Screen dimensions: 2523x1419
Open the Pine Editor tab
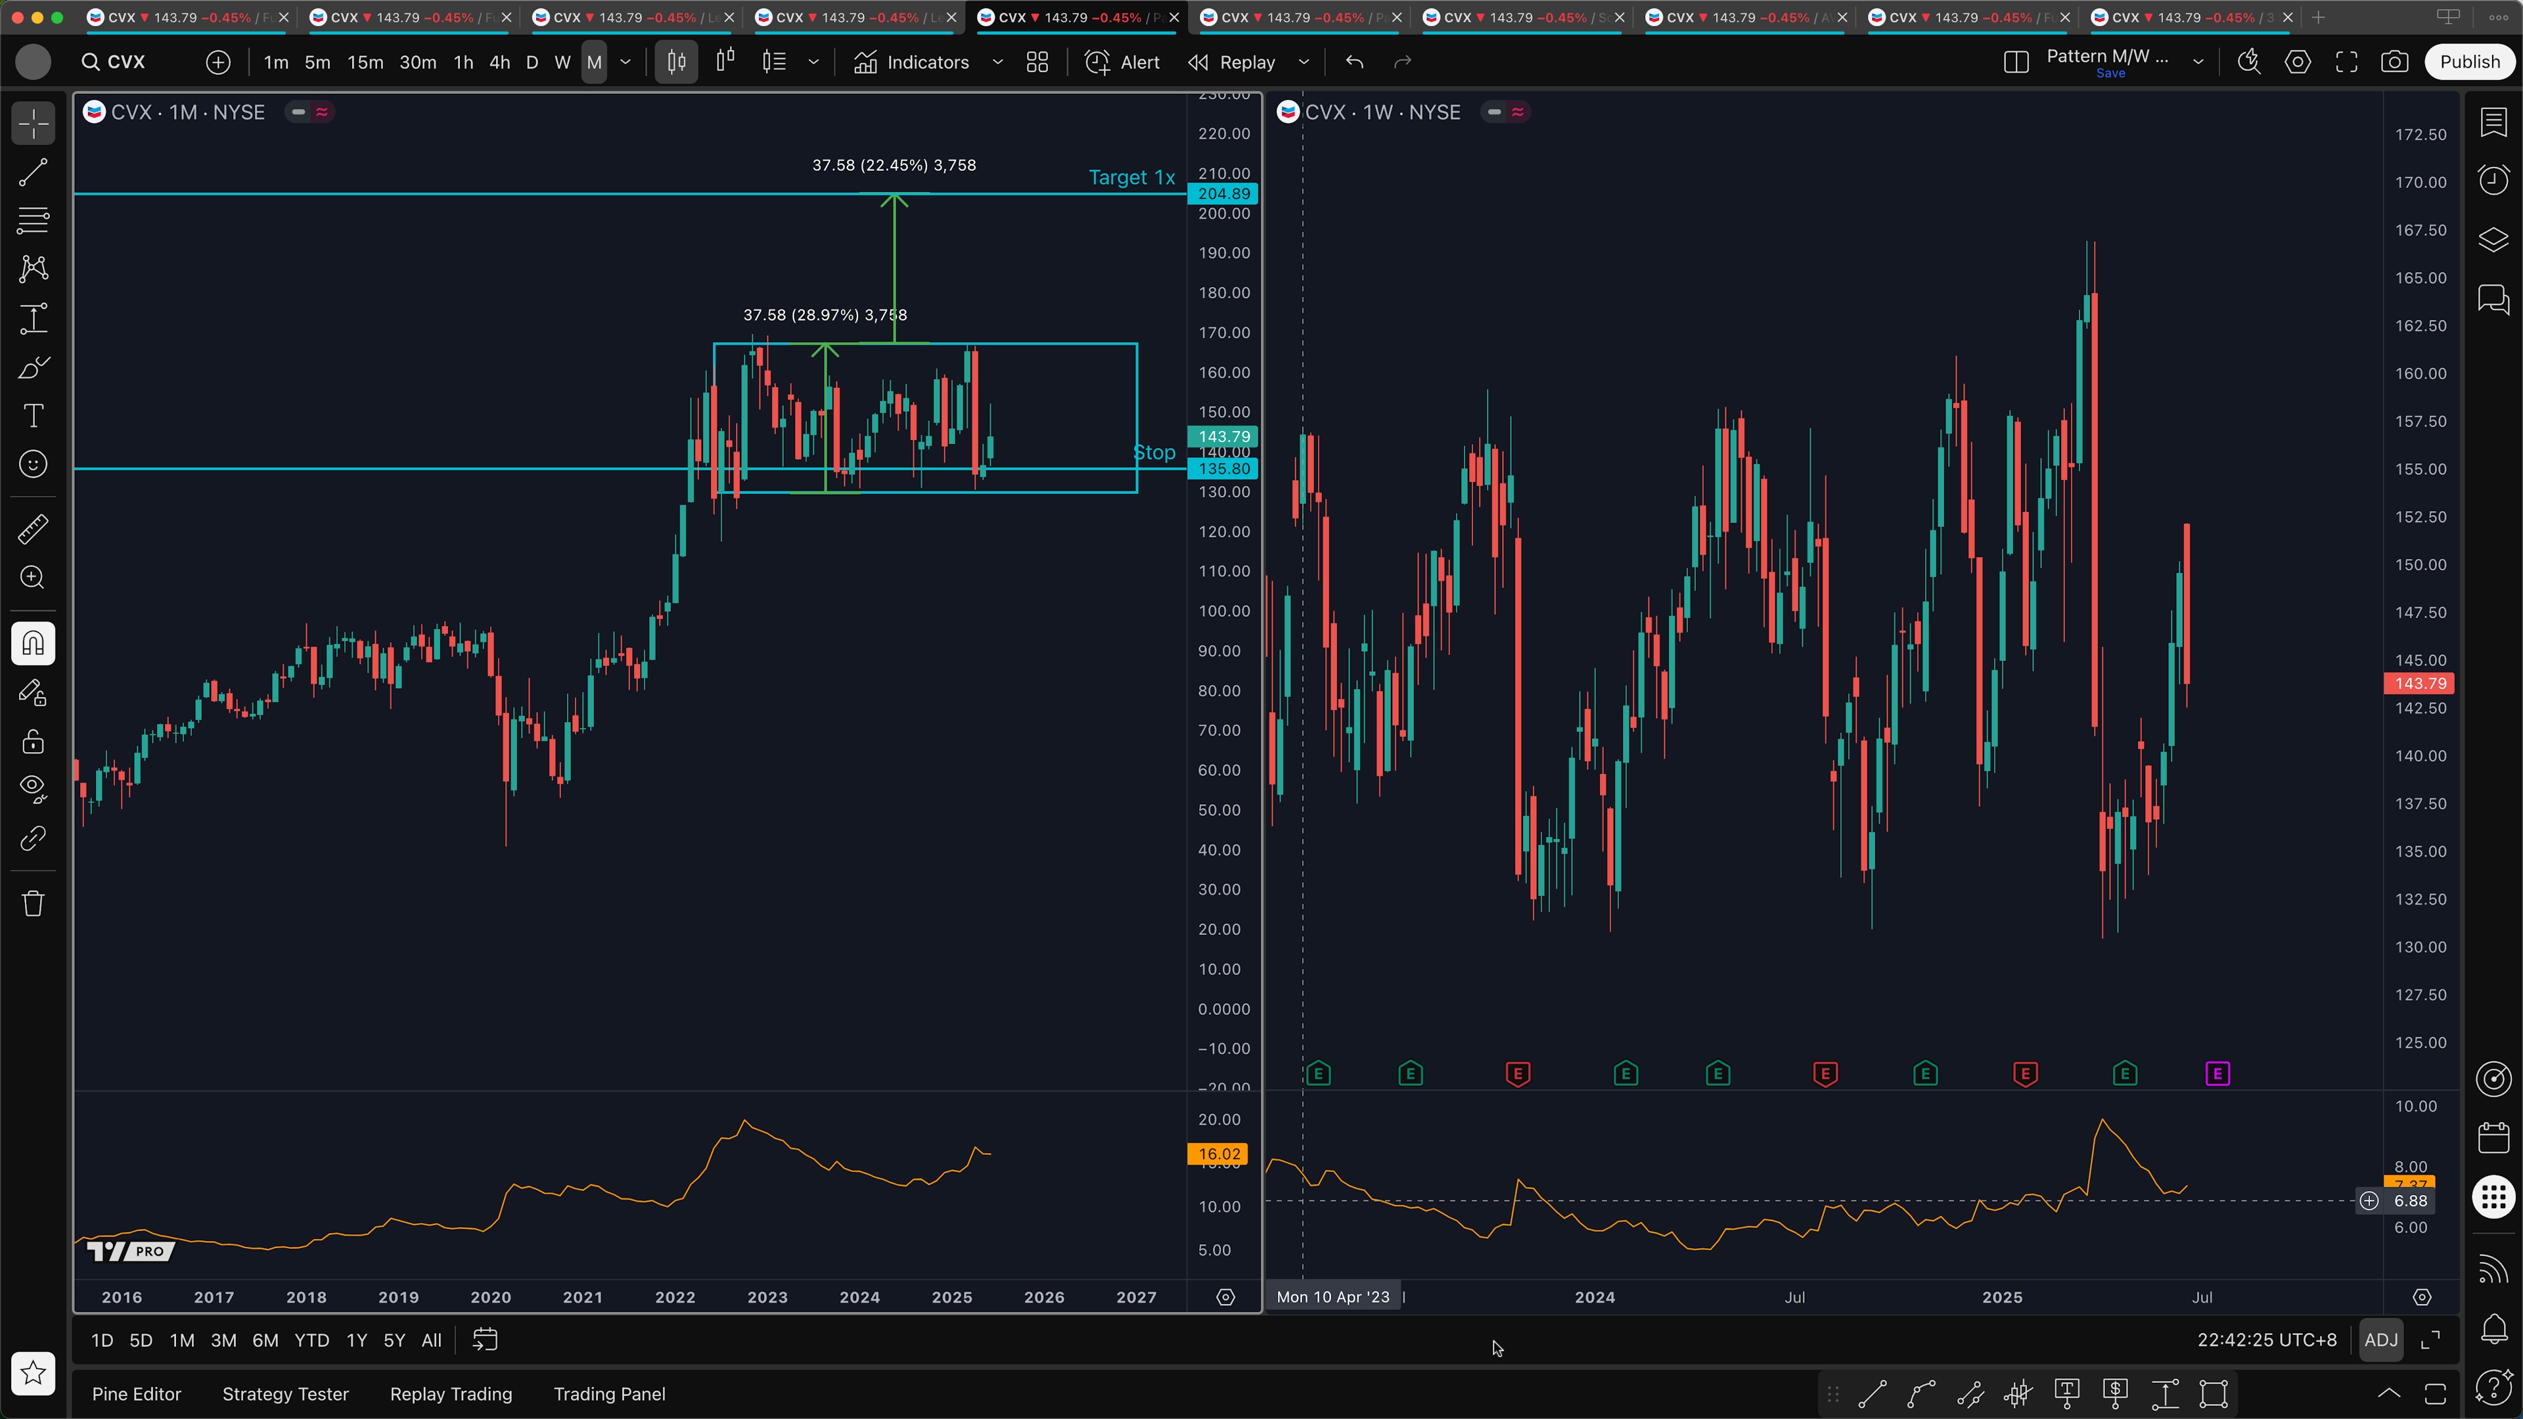[x=136, y=1393]
